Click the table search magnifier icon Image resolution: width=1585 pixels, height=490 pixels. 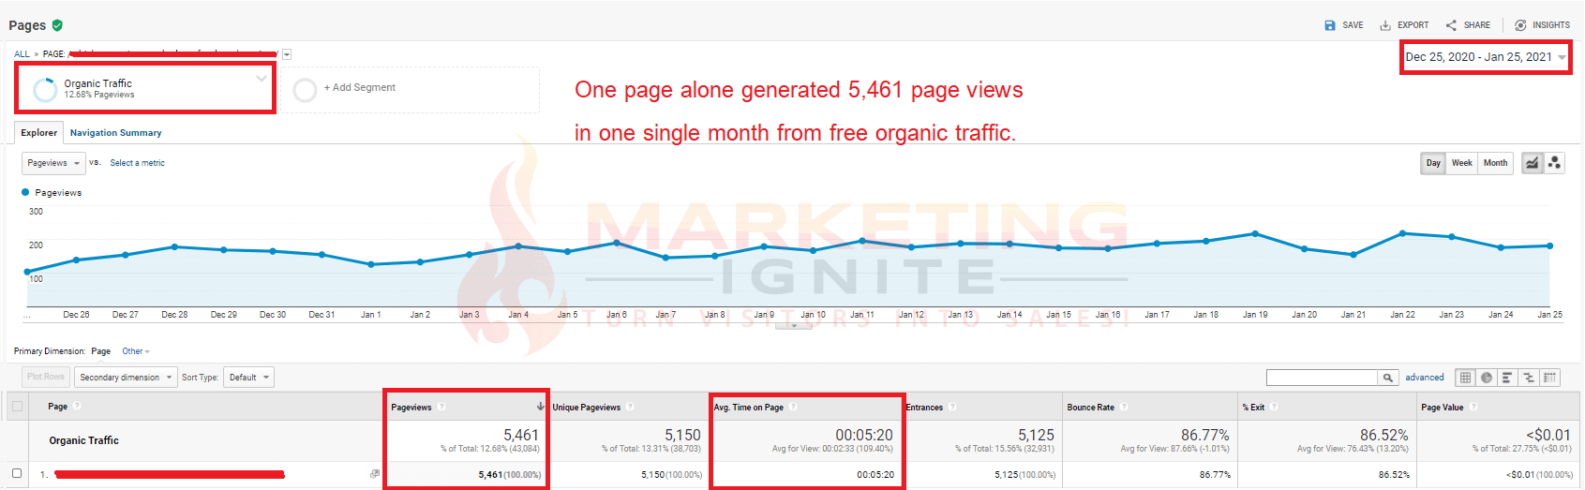[1387, 378]
